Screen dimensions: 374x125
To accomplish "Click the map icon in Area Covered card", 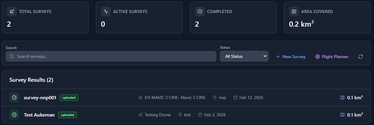I will 294,12.
